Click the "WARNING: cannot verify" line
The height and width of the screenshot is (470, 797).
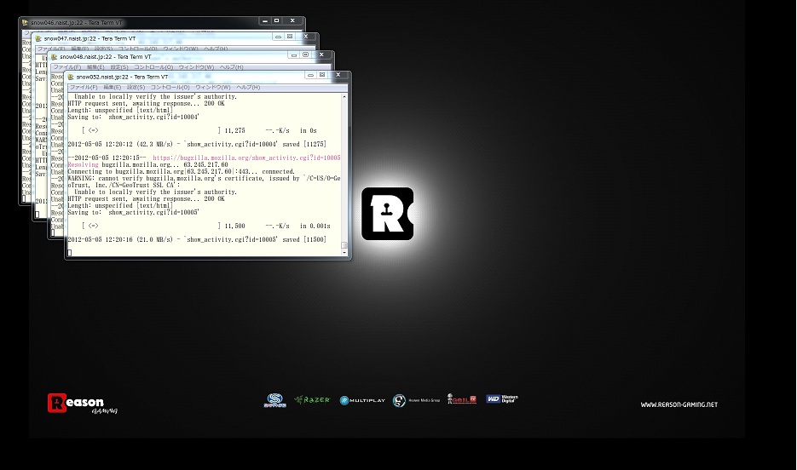pos(204,179)
